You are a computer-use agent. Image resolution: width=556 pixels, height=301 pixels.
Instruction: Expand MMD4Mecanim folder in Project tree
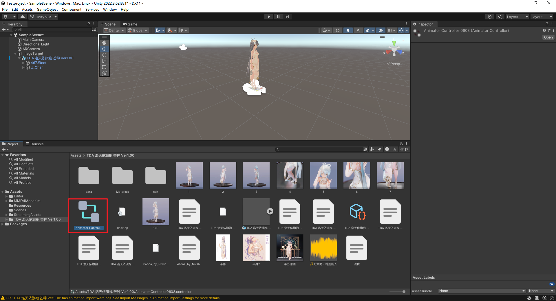(x=7, y=201)
